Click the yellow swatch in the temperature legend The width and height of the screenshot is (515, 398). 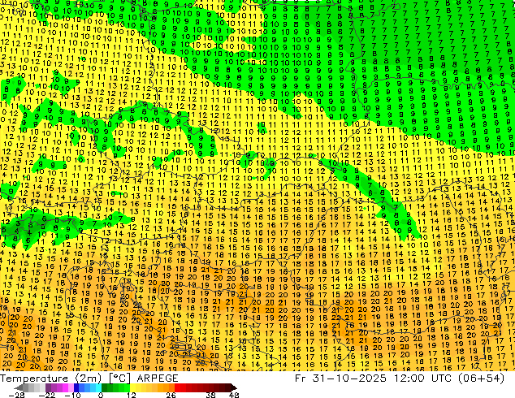click(x=132, y=387)
